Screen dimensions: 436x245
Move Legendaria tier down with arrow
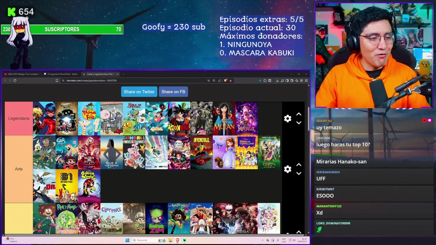point(299,123)
